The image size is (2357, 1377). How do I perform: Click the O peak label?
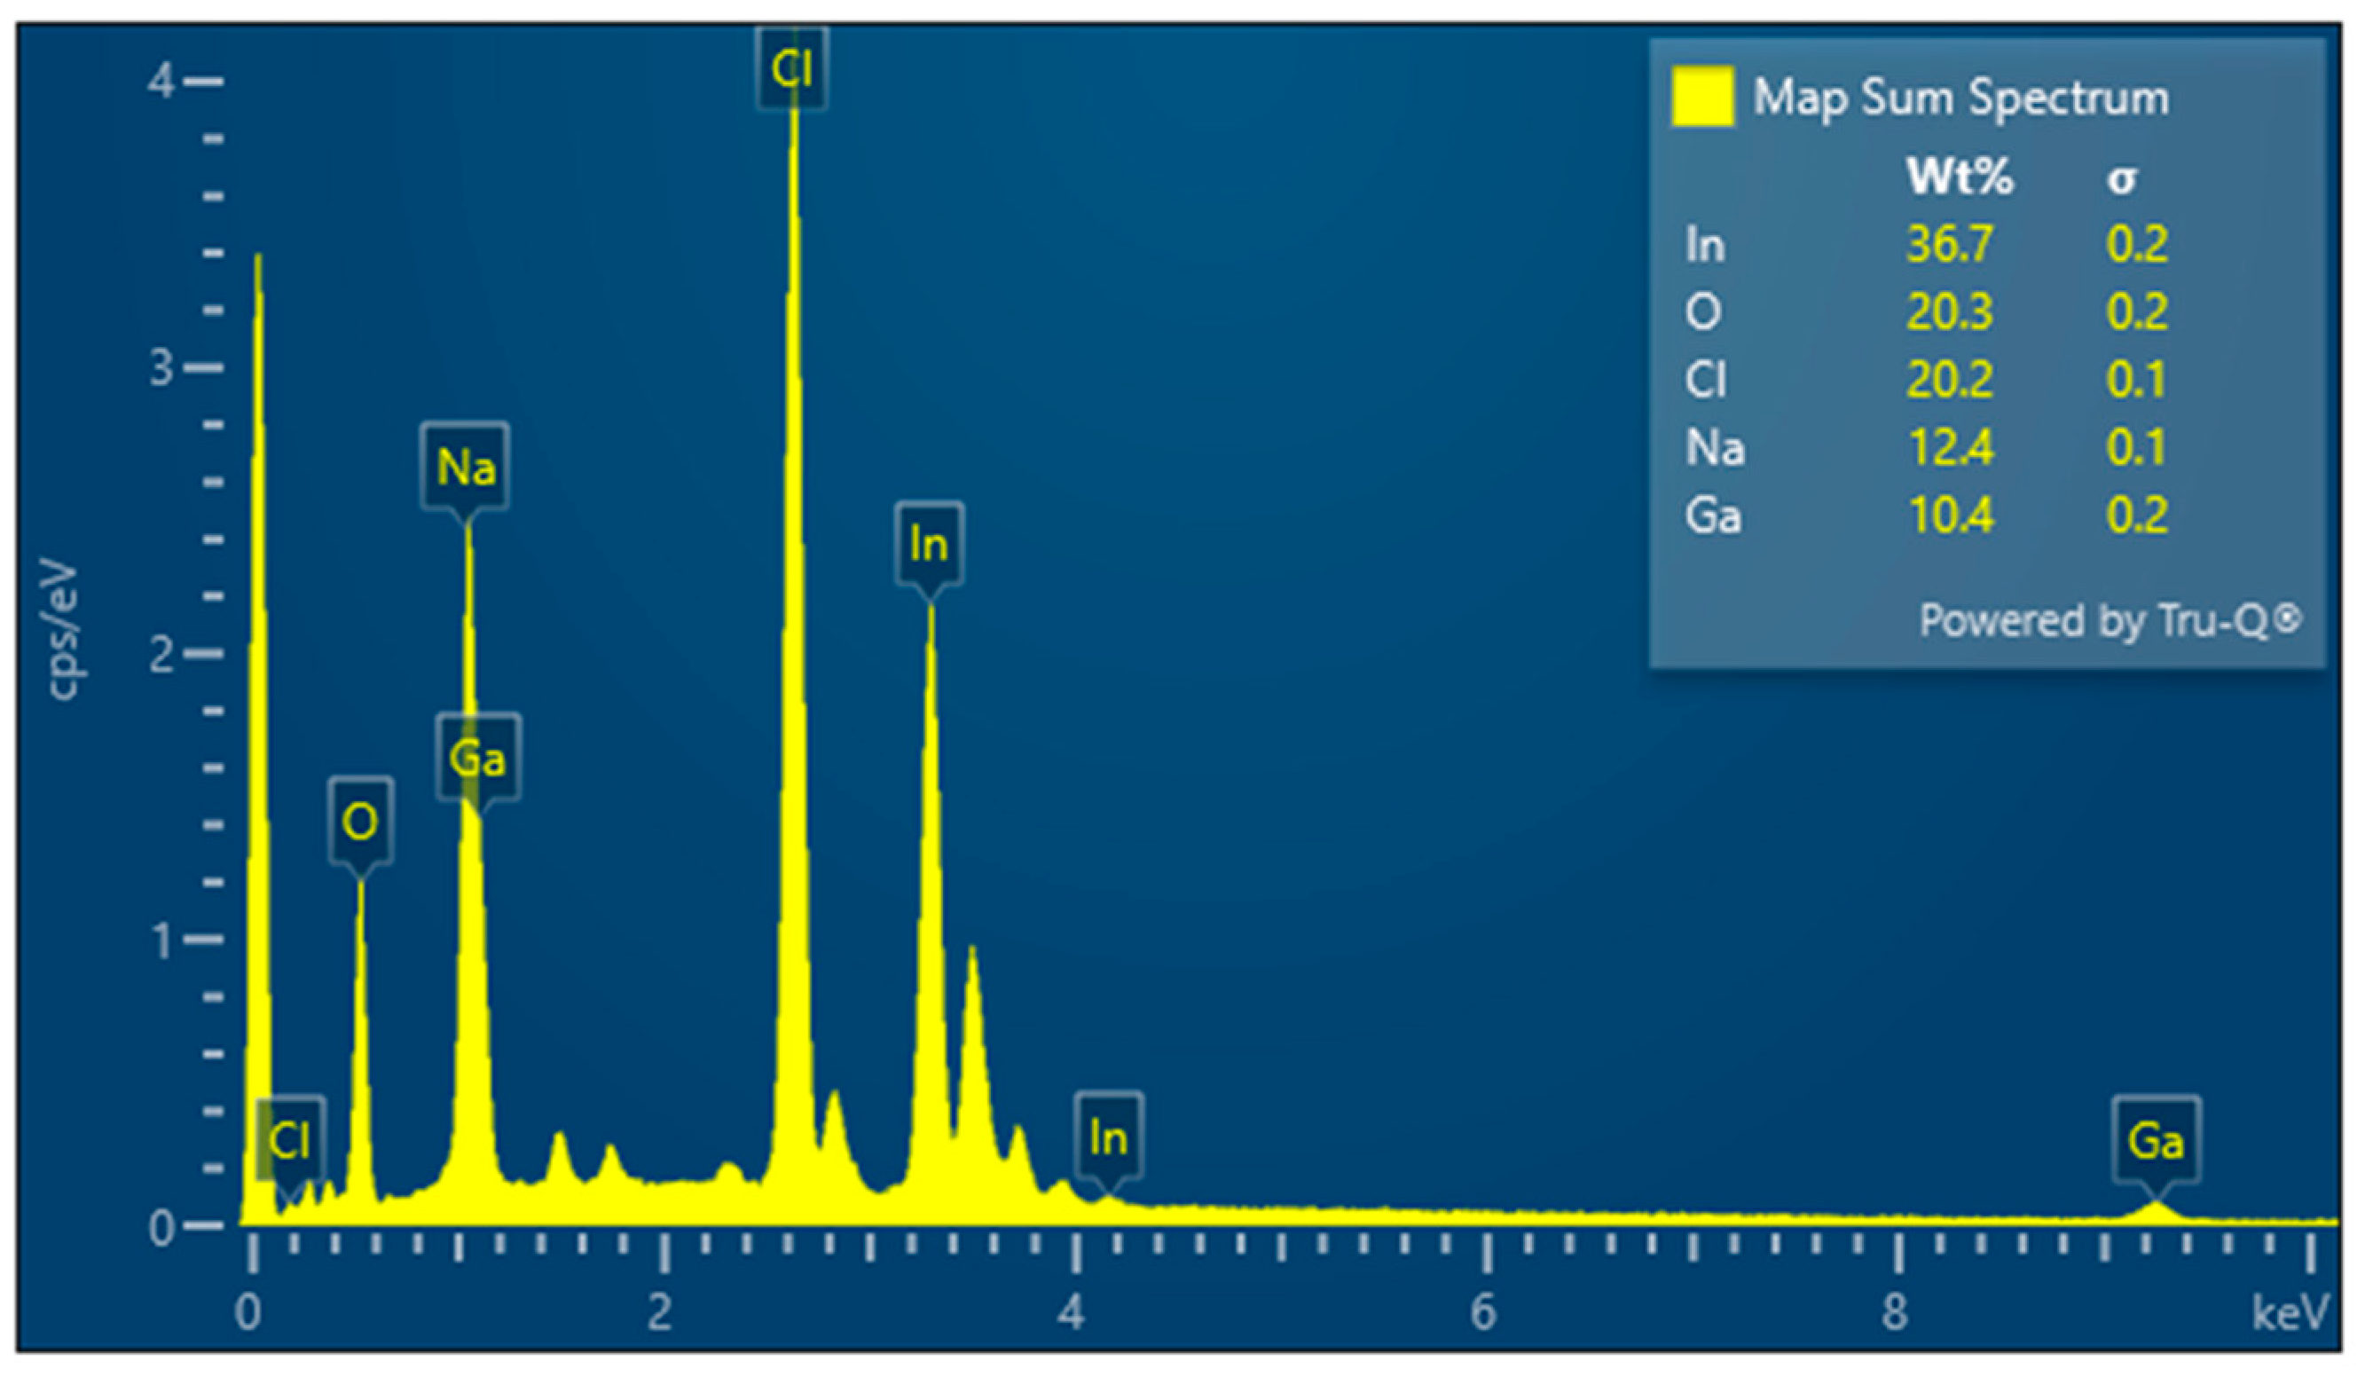point(360,822)
